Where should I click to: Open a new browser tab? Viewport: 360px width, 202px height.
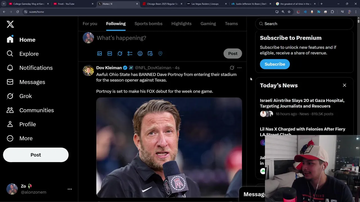pyautogui.click(x=321, y=4)
